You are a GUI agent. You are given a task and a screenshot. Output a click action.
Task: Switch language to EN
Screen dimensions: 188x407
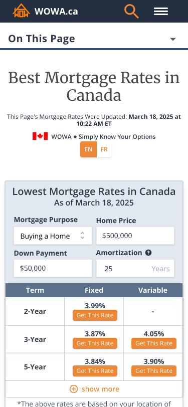[x=88, y=149]
